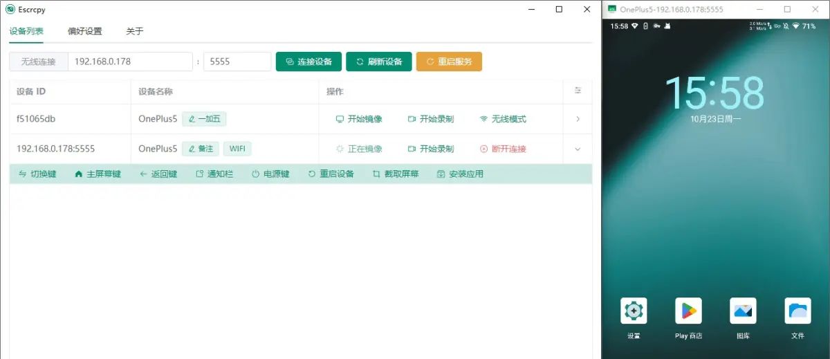830x359 pixels.
Task: Click the 连接设备 button
Action: coord(308,62)
